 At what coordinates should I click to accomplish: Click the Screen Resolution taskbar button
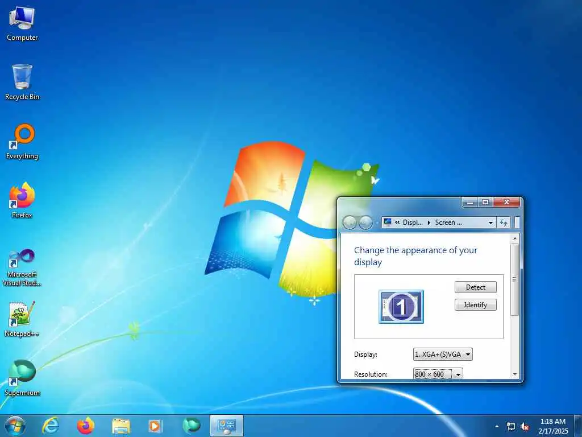226,426
